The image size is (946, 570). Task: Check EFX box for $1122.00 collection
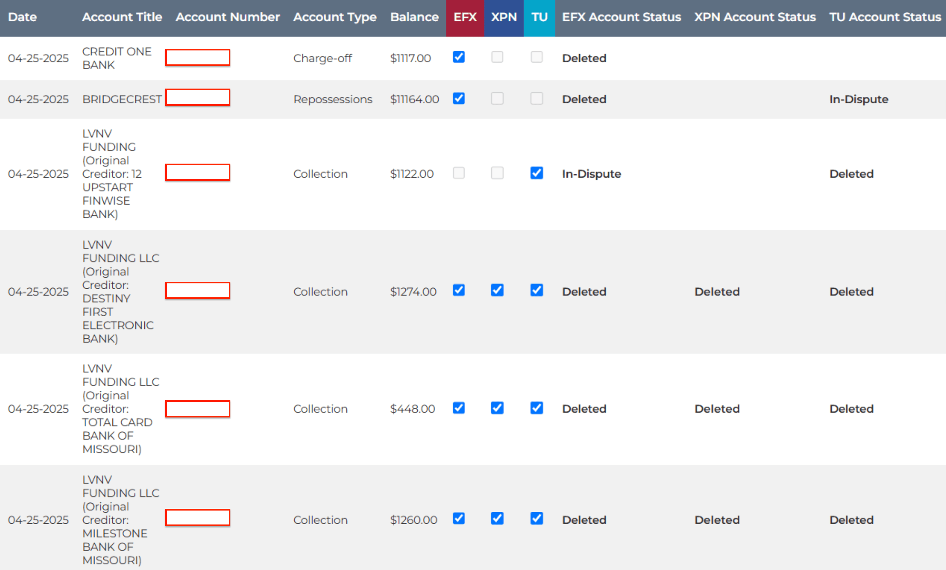[x=459, y=173]
